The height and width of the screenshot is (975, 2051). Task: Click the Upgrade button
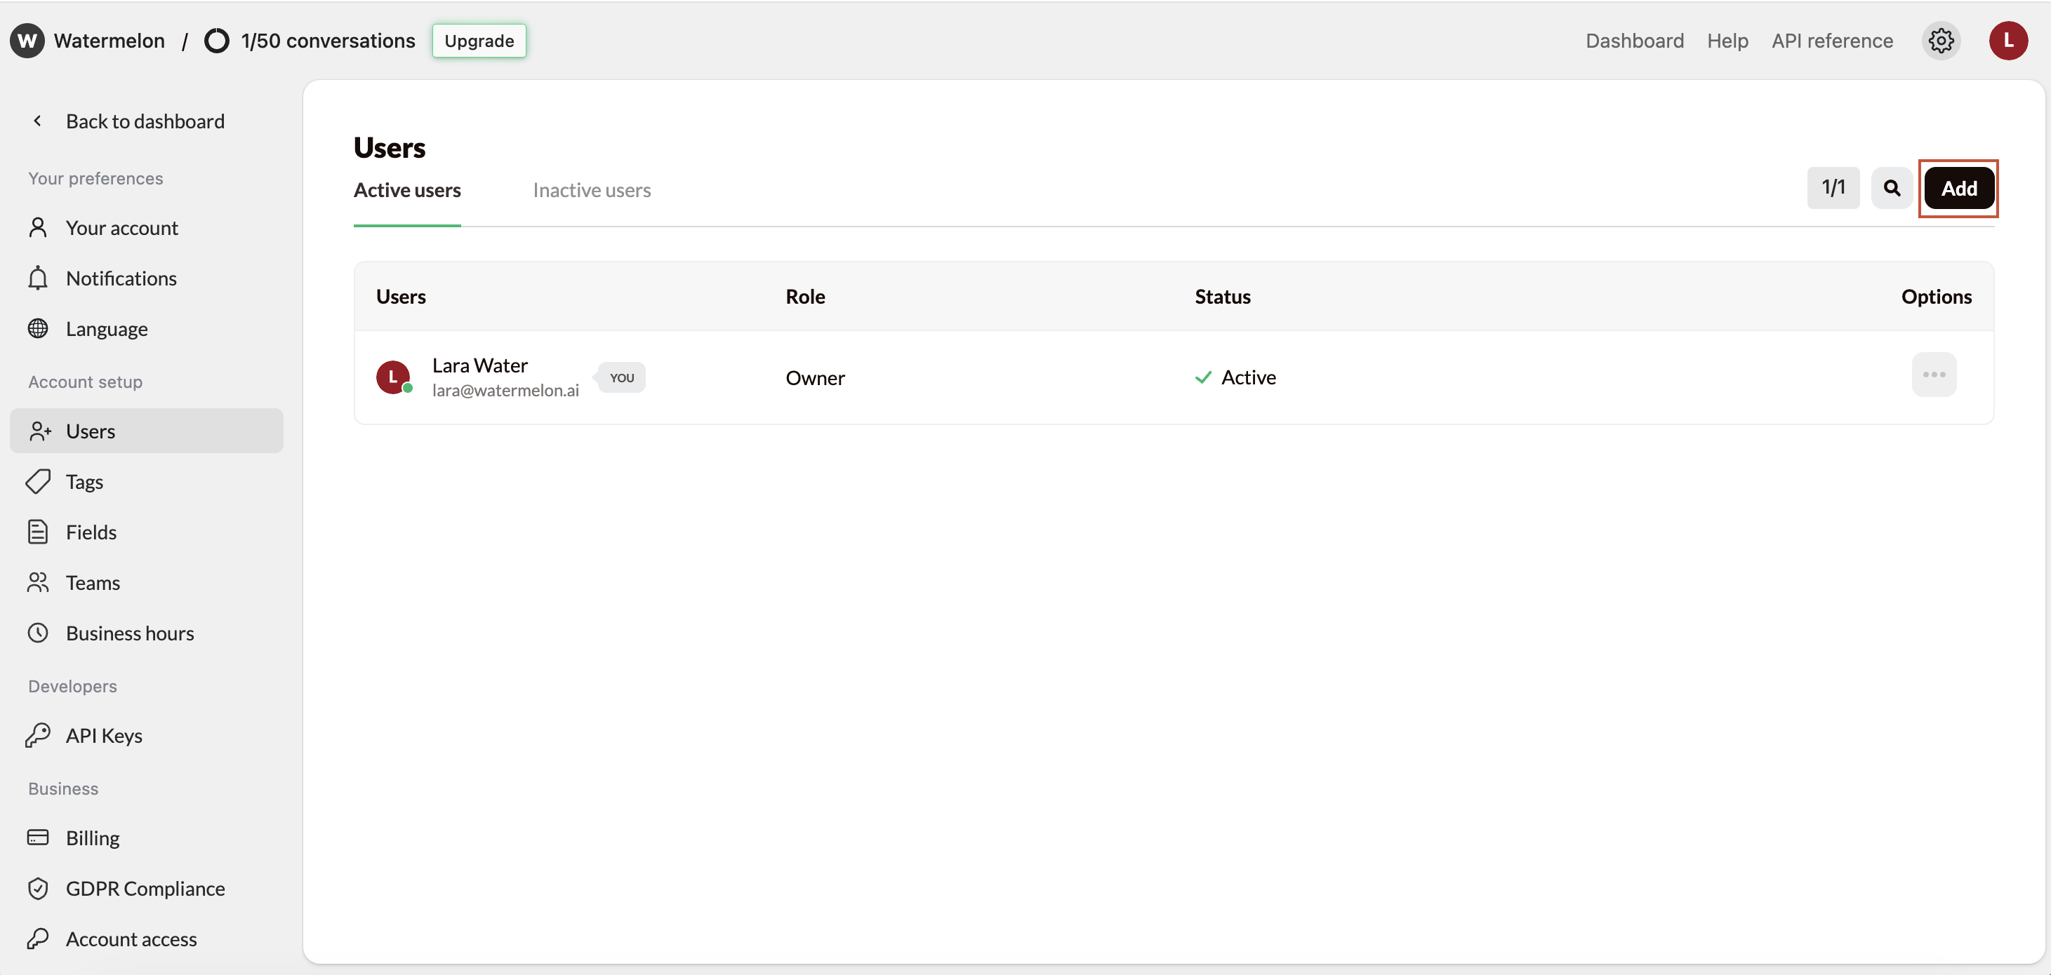tap(479, 41)
